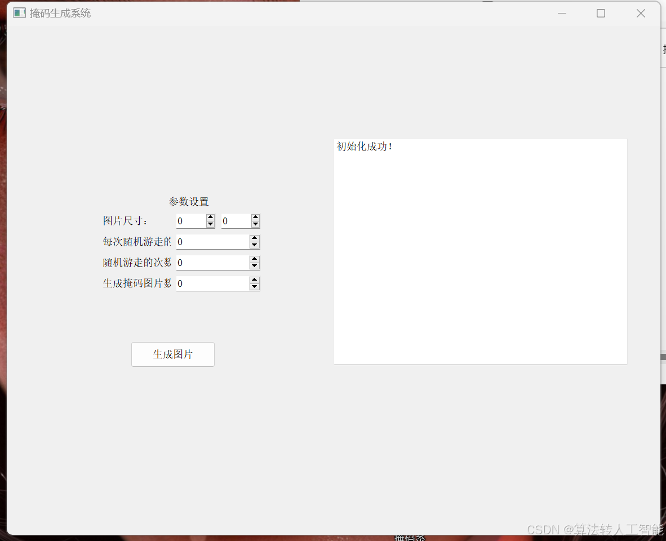The image size is (666, 541).
Task: Decrement the second 图片尺寸 spinner
Action: pyautogui.click(x=255, y=224)
